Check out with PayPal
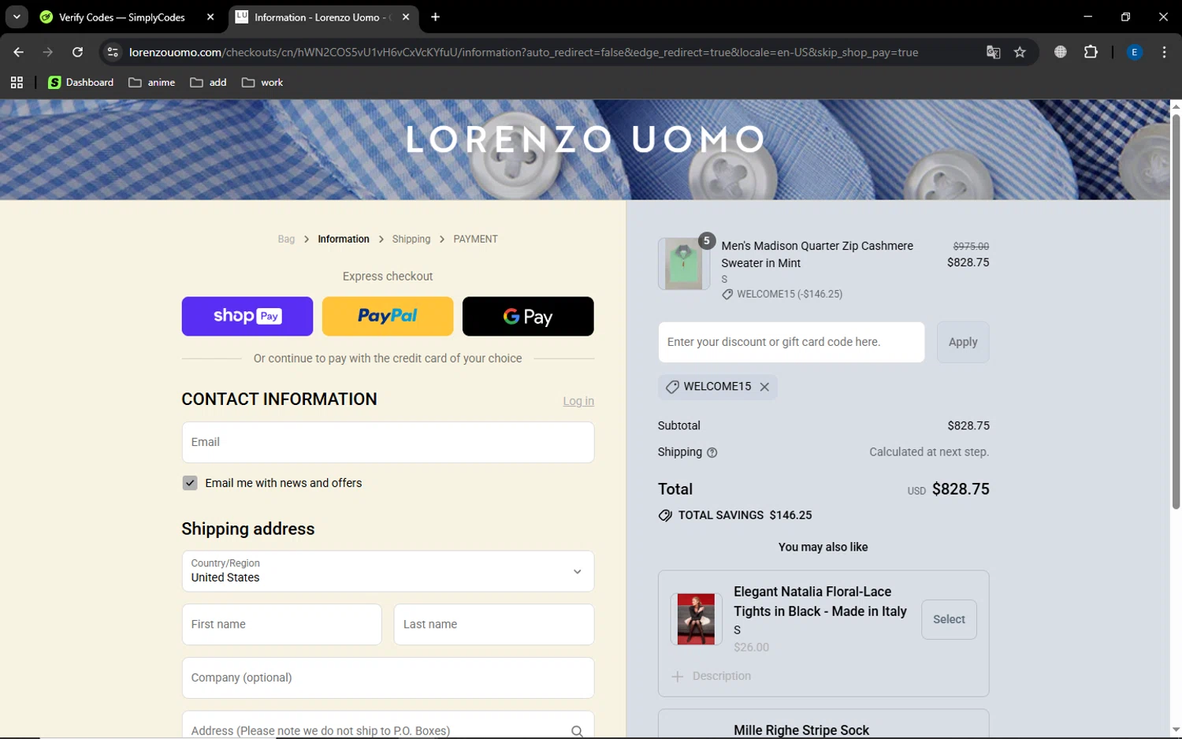 388,316
